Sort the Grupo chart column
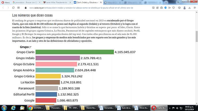This screenshot has height=111, width=198. 30,47
